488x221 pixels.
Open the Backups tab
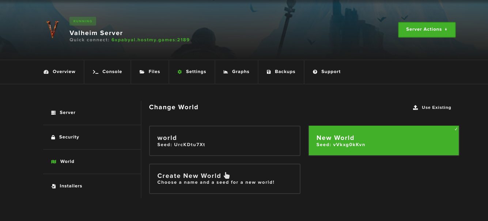[x=281, y=72]
